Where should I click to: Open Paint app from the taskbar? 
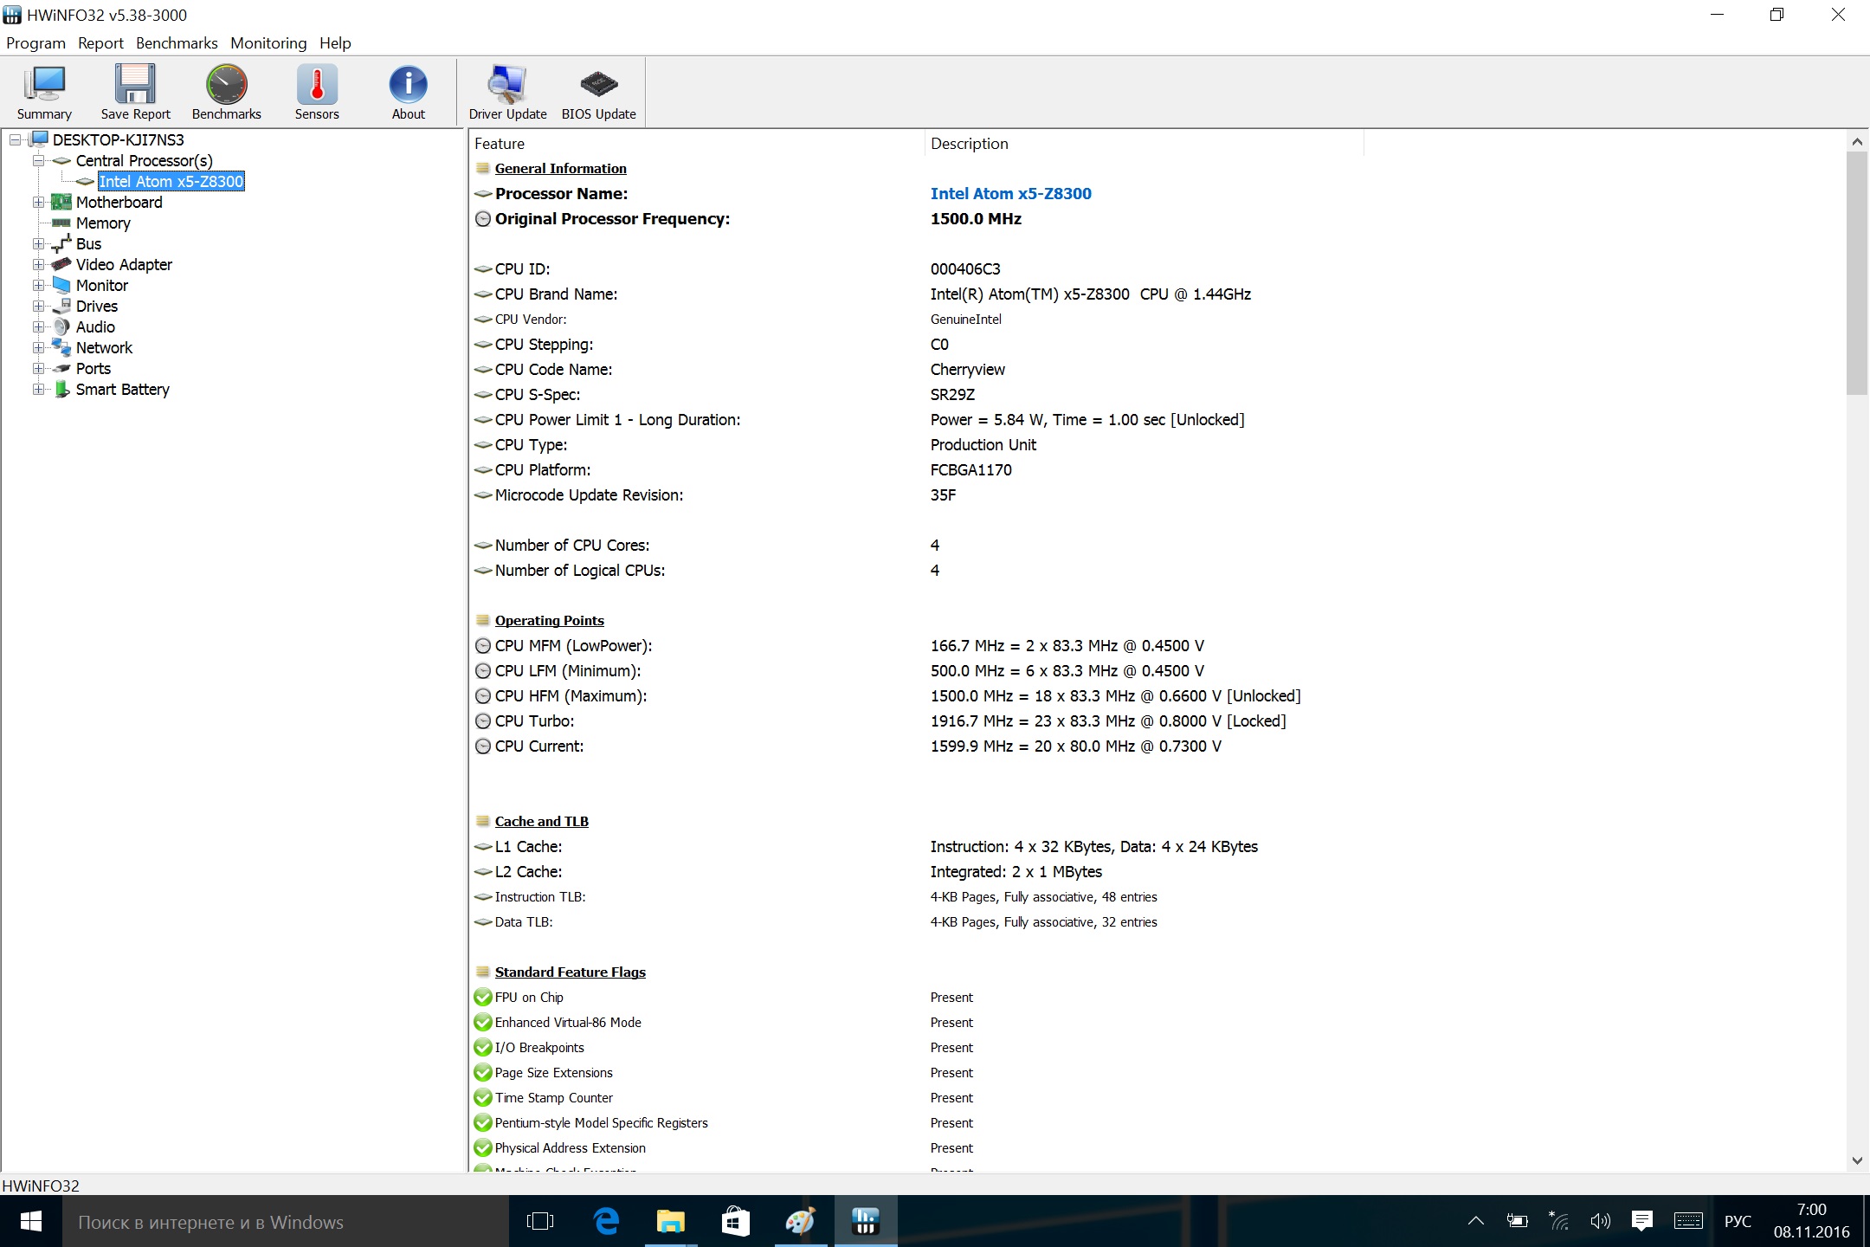(x=801, y=1221)
